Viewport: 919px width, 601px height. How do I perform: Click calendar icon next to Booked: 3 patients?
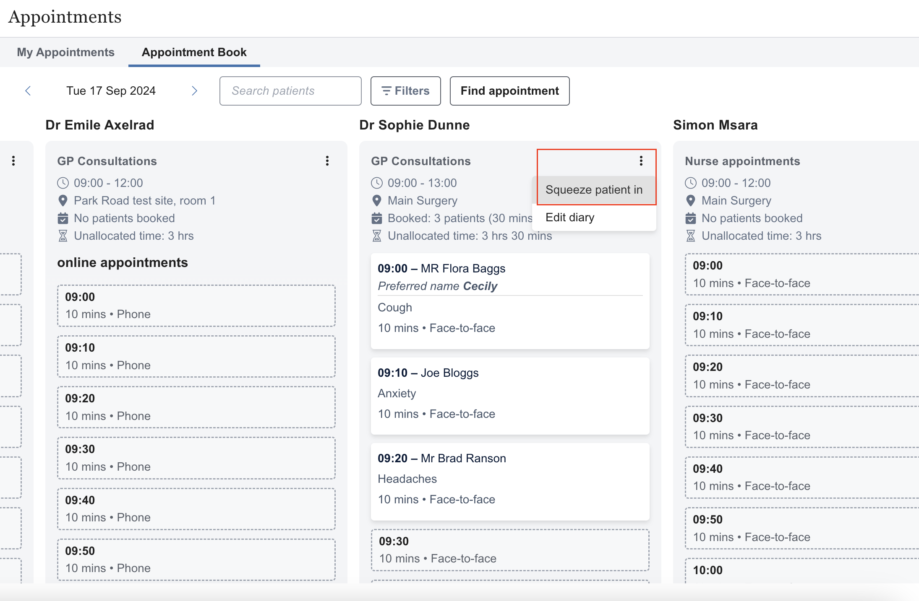376,218
